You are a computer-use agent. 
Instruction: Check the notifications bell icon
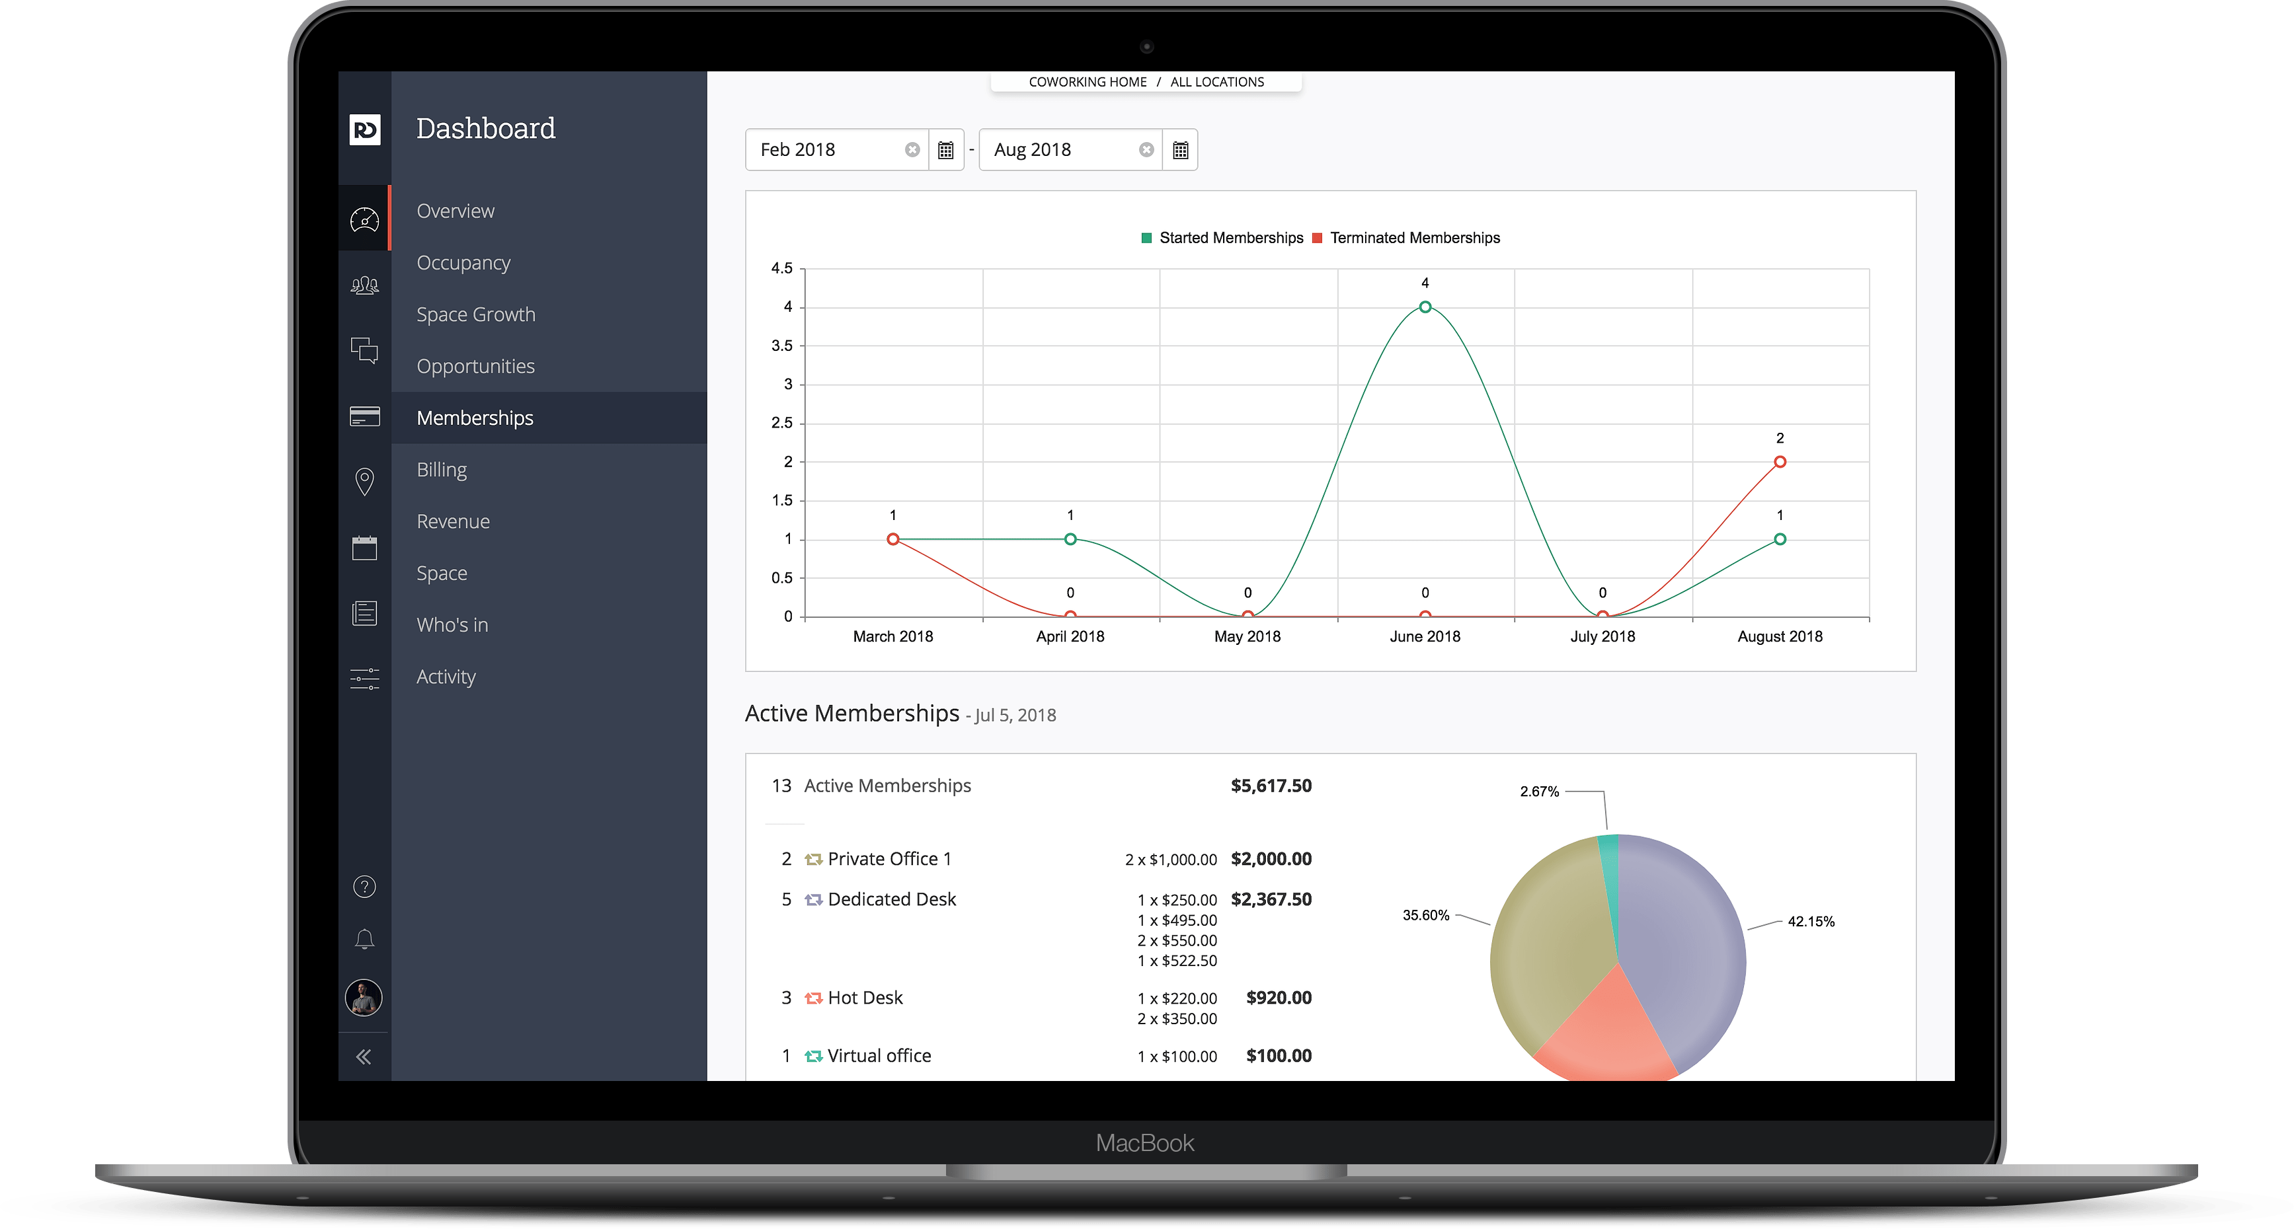[364, 938]
